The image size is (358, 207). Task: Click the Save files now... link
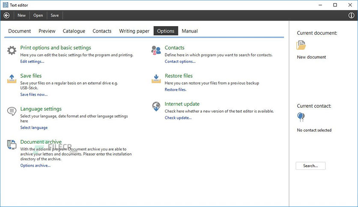34,95
